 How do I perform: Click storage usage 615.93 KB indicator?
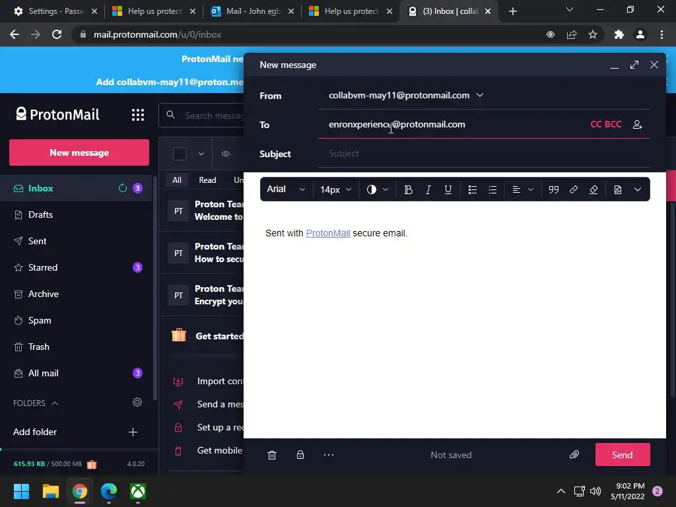[48, 464]
